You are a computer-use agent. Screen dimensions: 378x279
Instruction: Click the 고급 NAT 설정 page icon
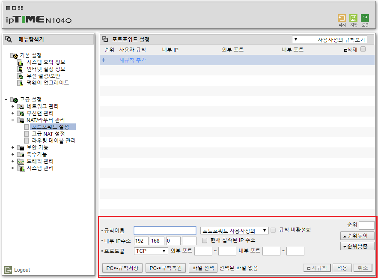(x=27, y=134)
